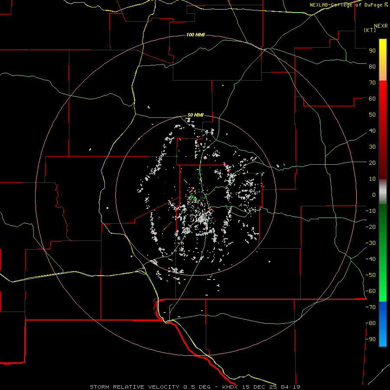Click the "KHDX 15 DEC 25 04:19" timestamp text
The height and width of the screenshot is (390, 390).
coord(261,387)
